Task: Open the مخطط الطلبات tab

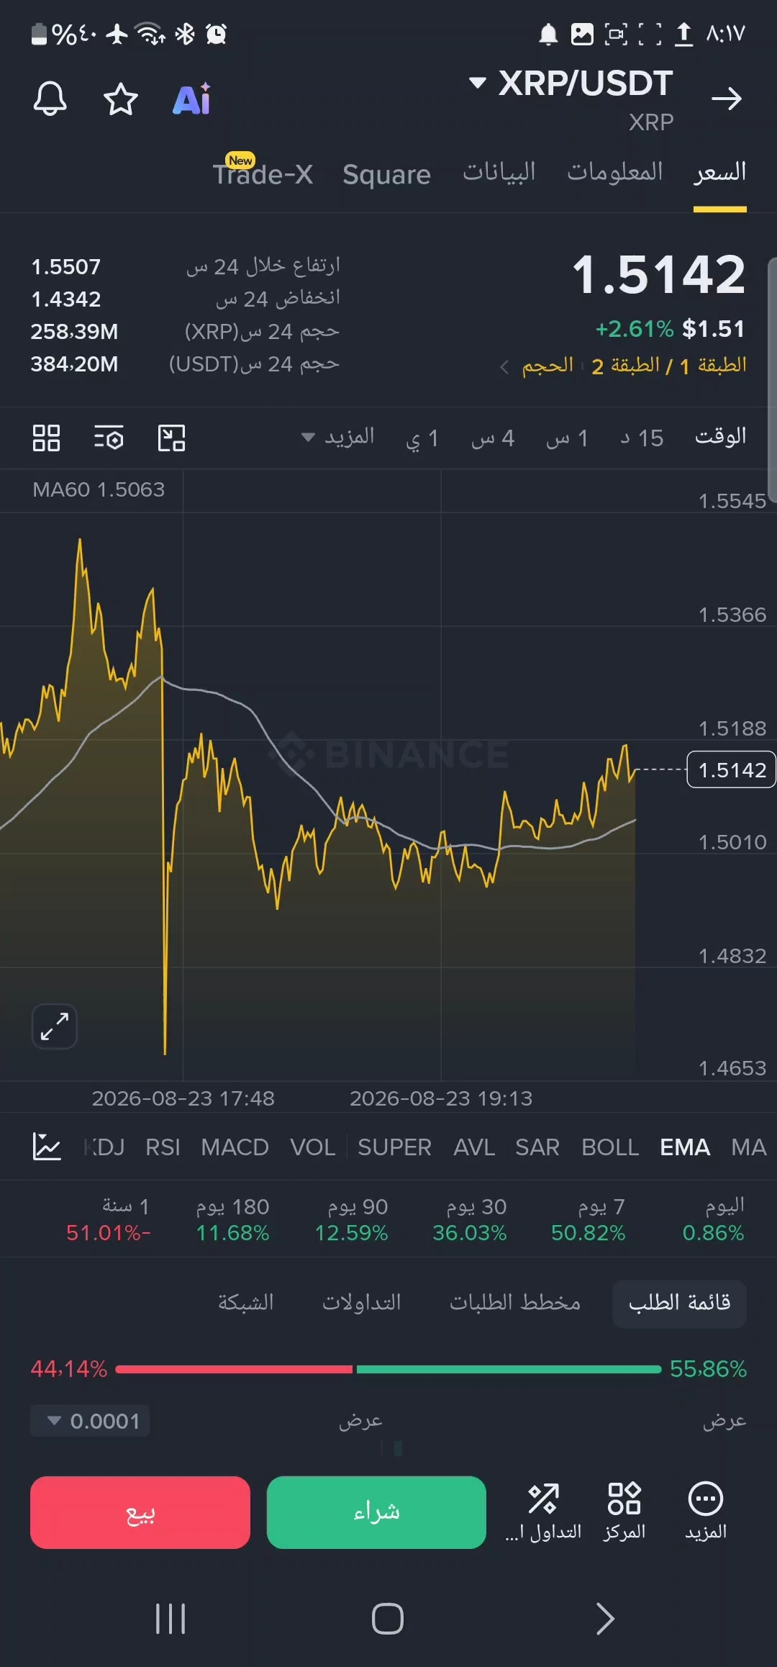Action: click(x=515, y=1303)
